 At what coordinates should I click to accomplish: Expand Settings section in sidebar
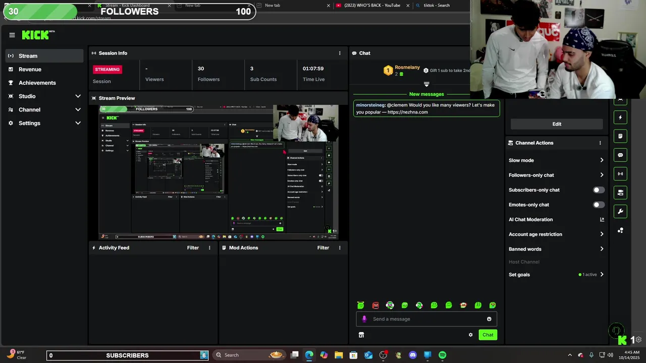44,123
